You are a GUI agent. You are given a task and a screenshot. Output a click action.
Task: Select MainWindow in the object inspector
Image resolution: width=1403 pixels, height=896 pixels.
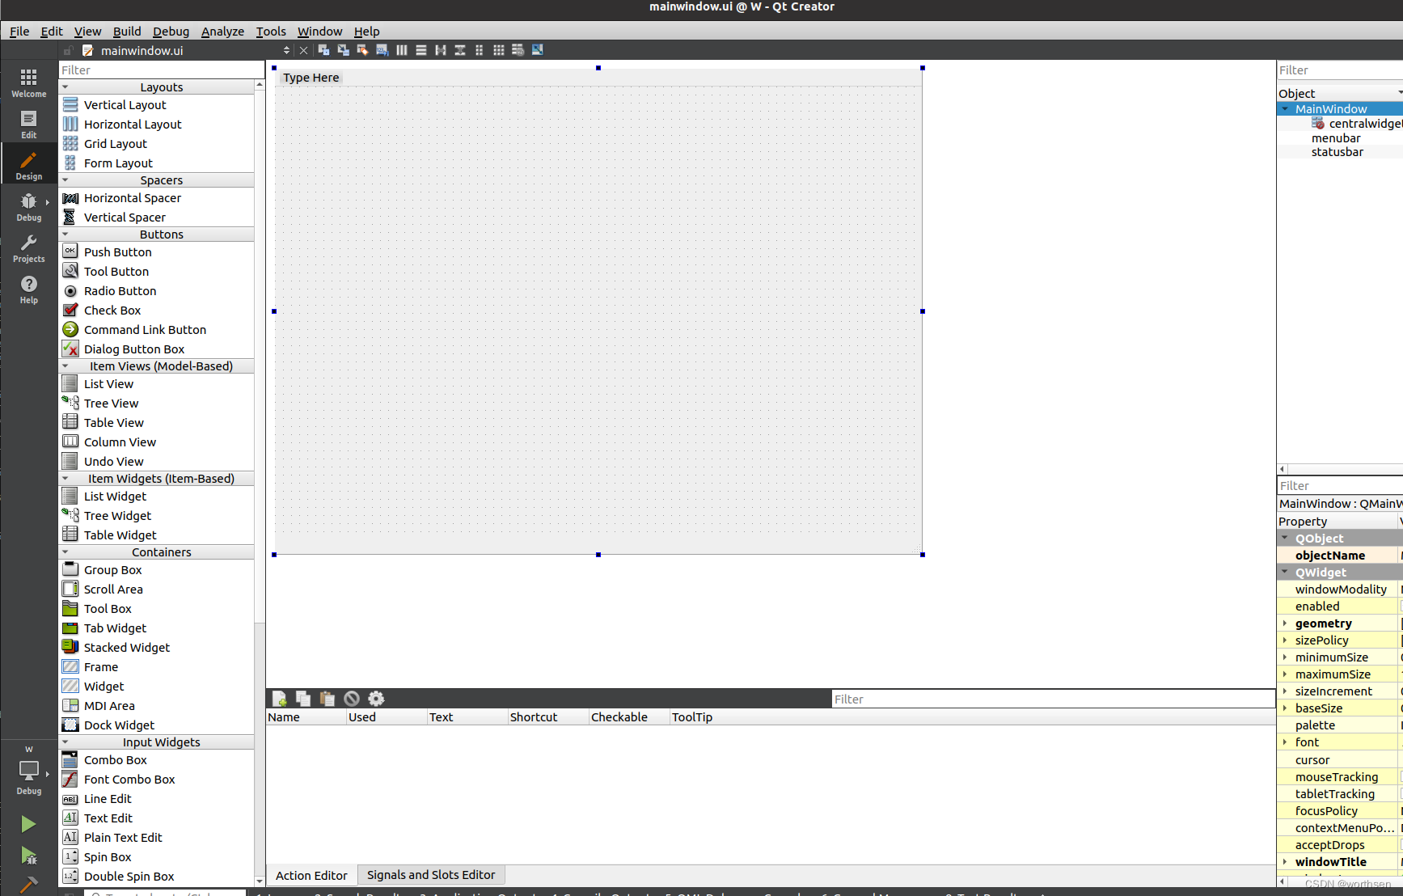(1331, 108)
